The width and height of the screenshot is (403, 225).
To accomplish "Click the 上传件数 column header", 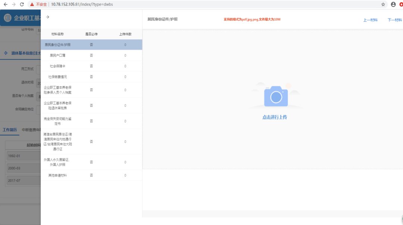I will coord(125,34).
